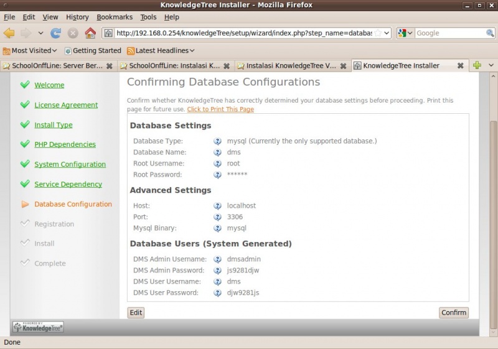Click the scrollbar up arrow
Image resolution: width=498 pixels, height=349 pixels.
(x=493, y=76)
